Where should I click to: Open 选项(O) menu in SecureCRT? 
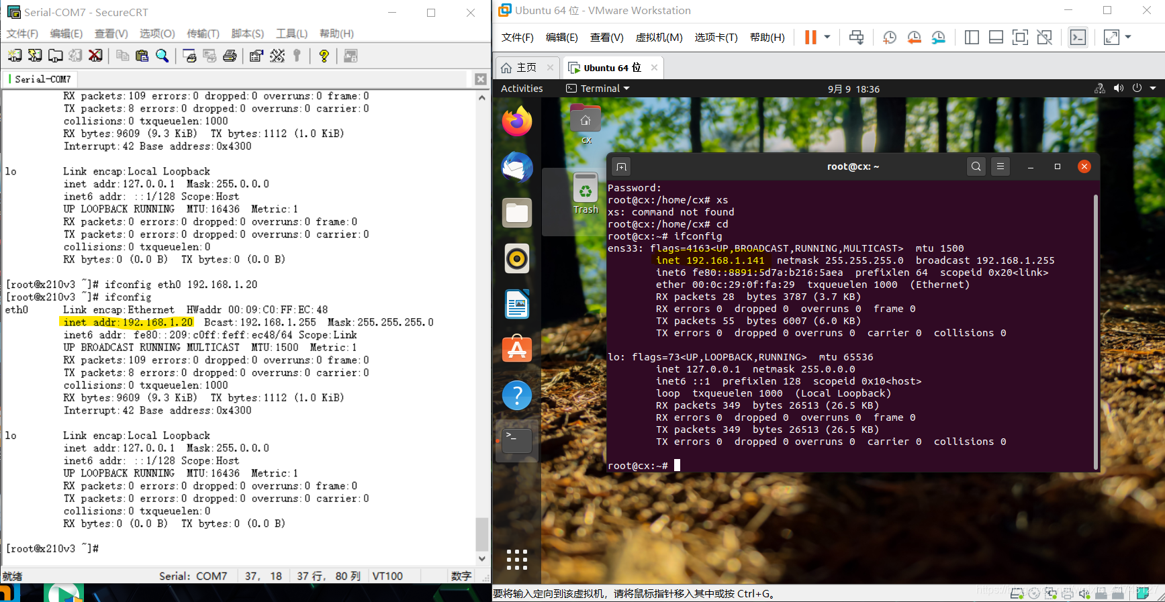(157, 34)
